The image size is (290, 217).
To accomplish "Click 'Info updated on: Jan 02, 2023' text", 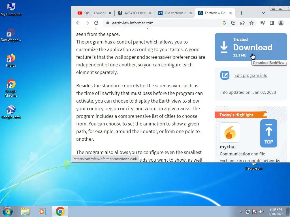I will pyautogui.click(x=248, y=92).
